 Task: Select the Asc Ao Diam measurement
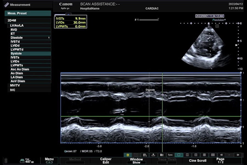pos(30,69)
